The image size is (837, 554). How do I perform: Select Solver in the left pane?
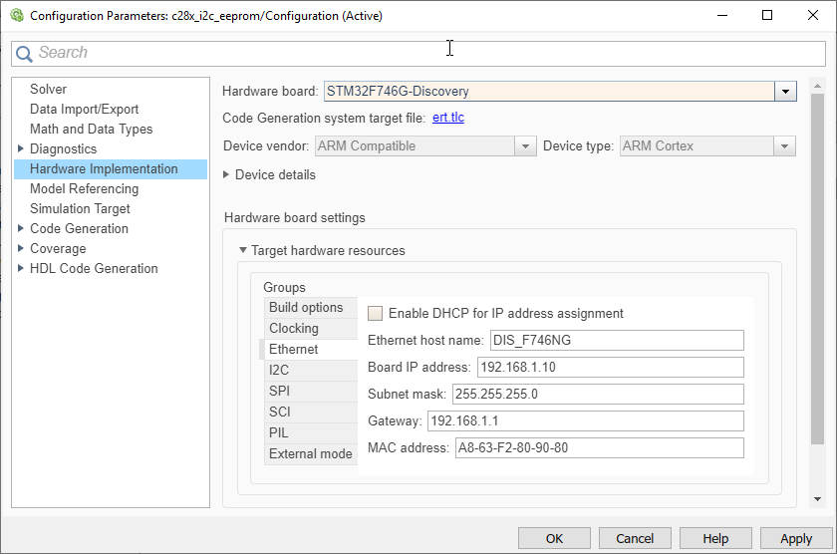point(49,90)
